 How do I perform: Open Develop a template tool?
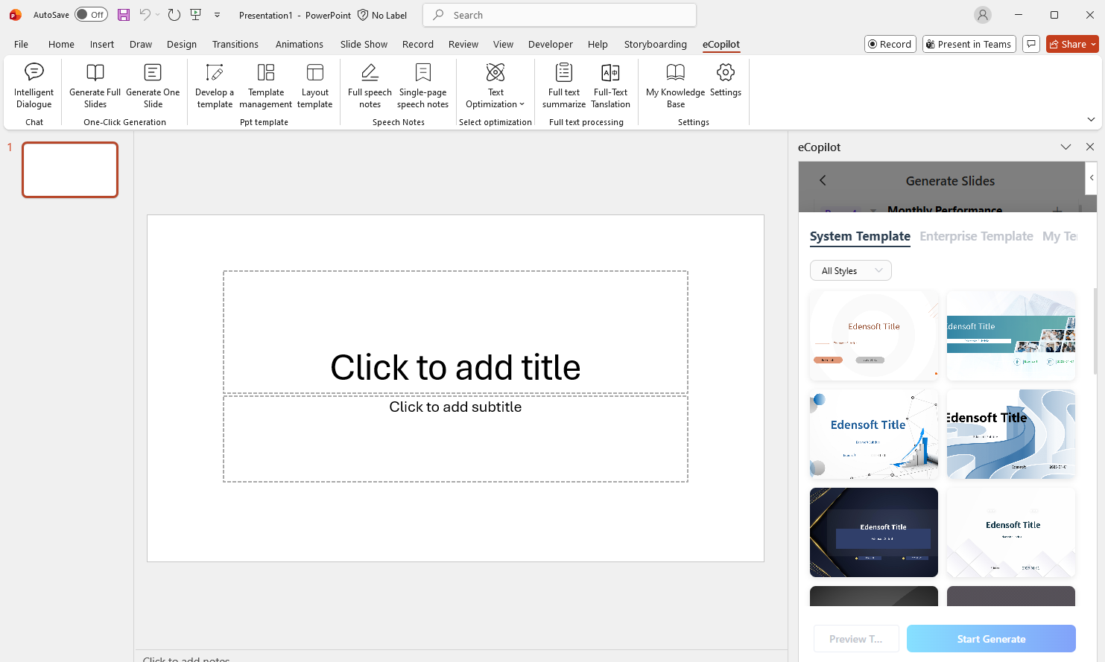pos(214,86)
